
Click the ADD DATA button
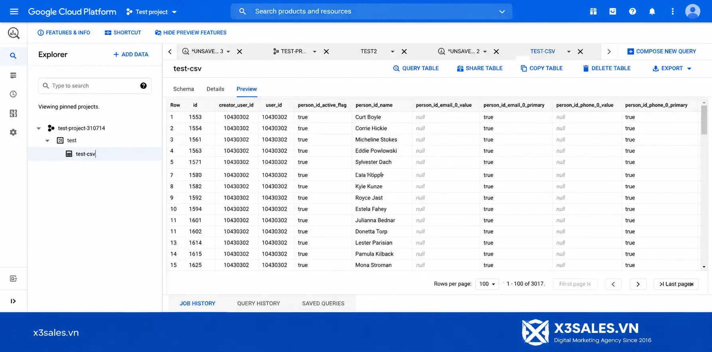(x=131, y=54)
